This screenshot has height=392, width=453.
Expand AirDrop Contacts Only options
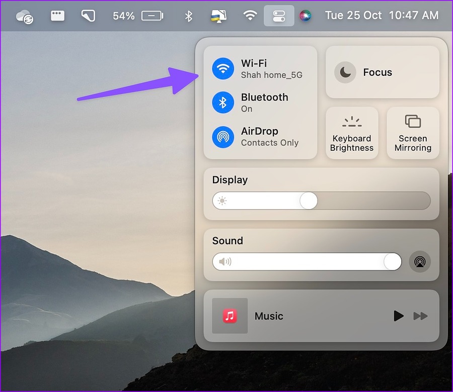270,143
